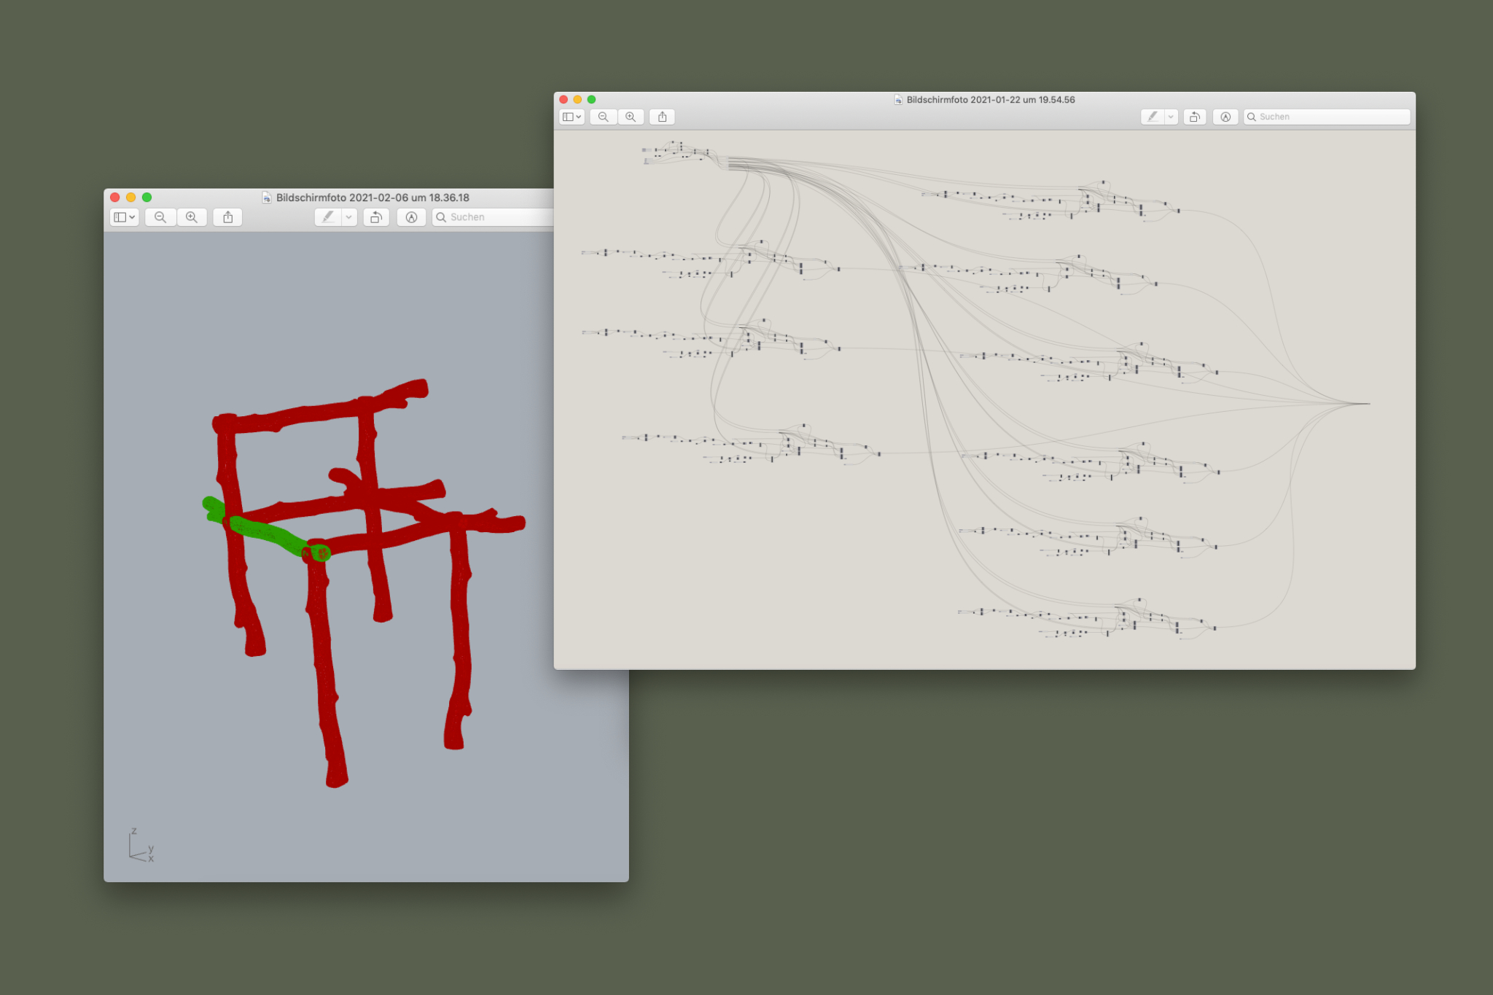Image resolution: width=1493 pixels, height=995 pixels.
Task: Select highlight pen in the 2021-01-22 window
Action: click(1152, 117)
